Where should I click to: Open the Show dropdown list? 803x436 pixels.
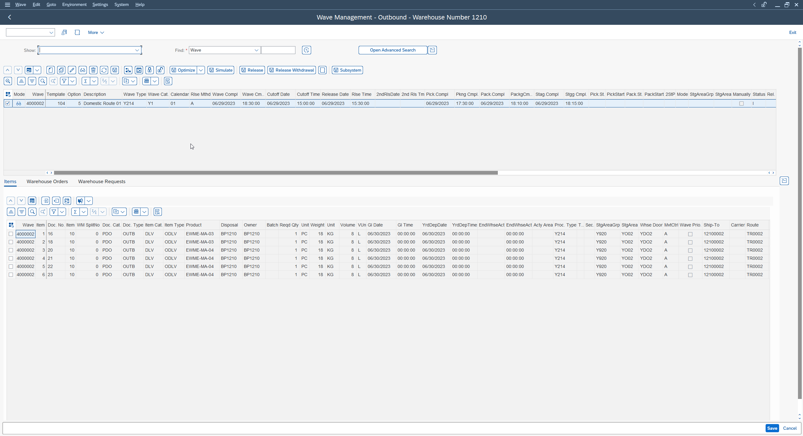pyautogui.click(x=137, y=50)
